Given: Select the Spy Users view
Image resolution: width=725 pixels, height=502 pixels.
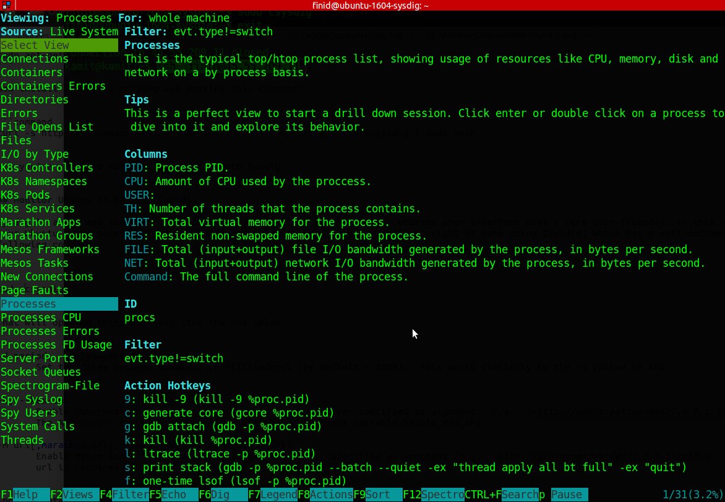Looking at the screenshot, I should [x=28, y=413].
